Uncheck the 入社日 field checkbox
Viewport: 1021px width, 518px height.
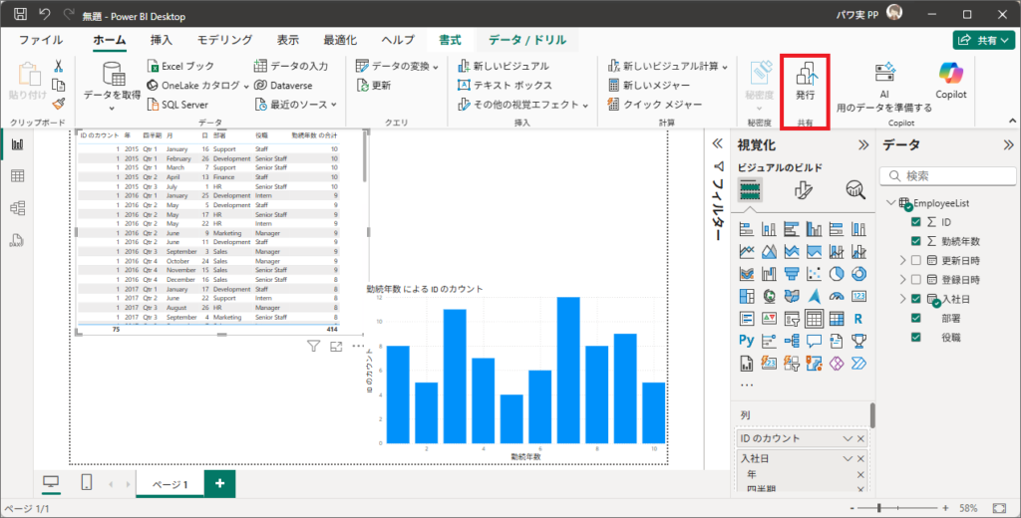(916, 299)
